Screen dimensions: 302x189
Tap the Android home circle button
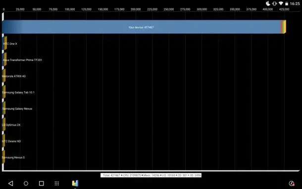coord(26,183)
